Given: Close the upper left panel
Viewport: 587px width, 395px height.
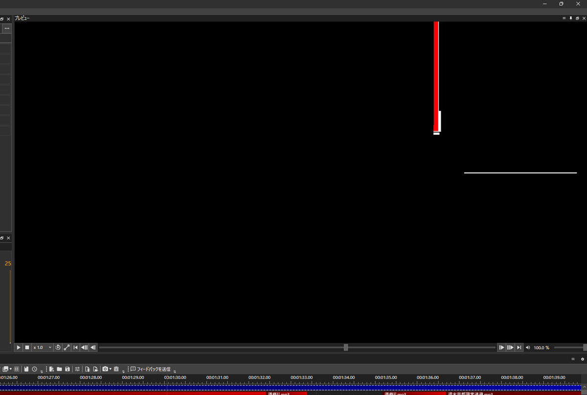Looking at the screenshot, I should pyautogui.click(x=8, y=19).
